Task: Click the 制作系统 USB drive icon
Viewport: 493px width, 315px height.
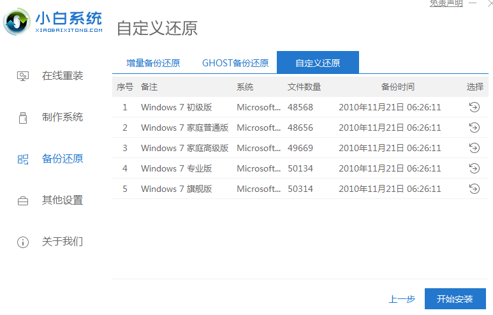Action: click(x=23, y=117)
